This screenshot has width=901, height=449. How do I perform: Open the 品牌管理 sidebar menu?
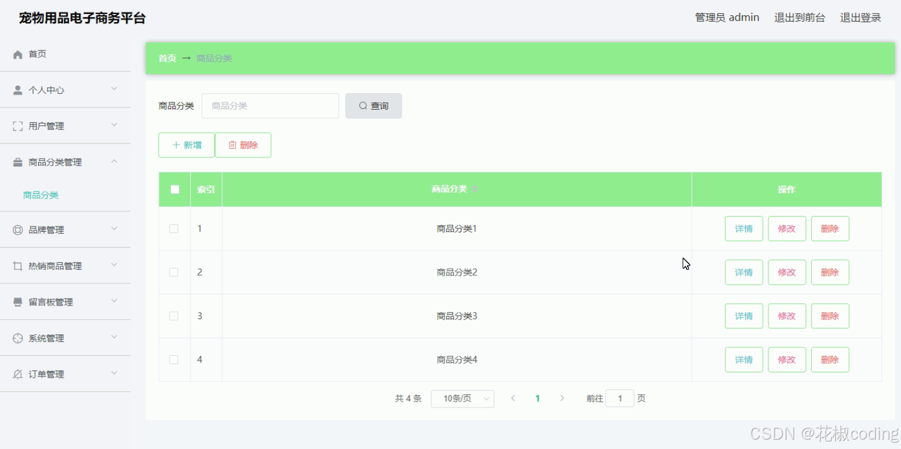pos(65,230)
